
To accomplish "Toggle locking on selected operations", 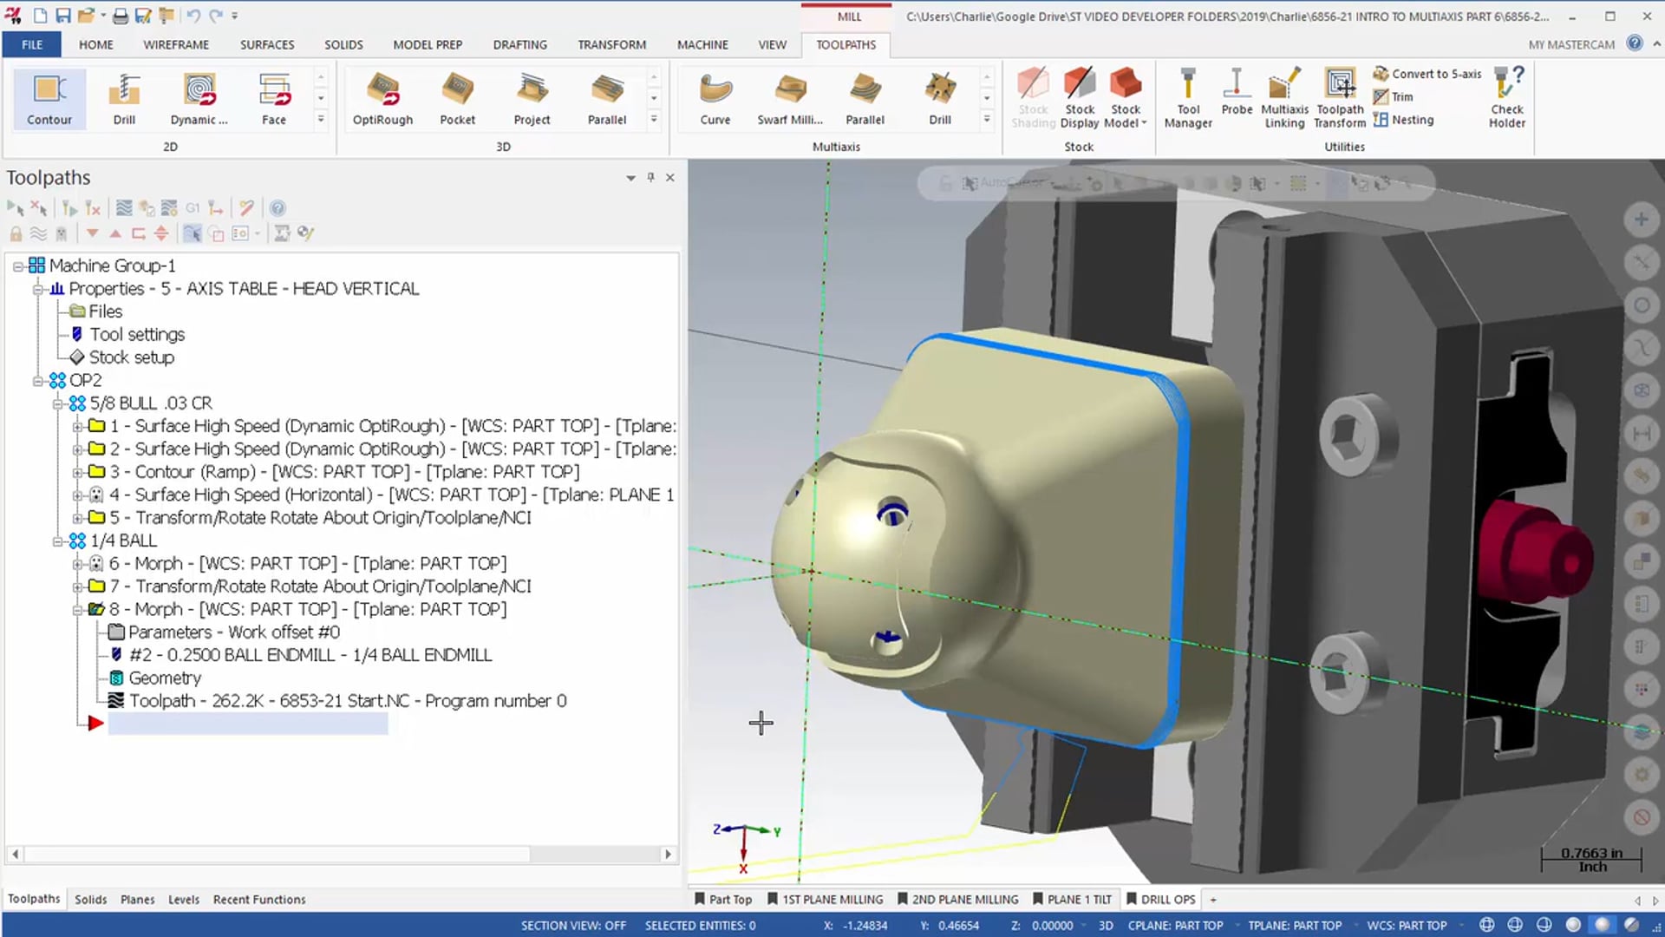I will pos(16,233).
